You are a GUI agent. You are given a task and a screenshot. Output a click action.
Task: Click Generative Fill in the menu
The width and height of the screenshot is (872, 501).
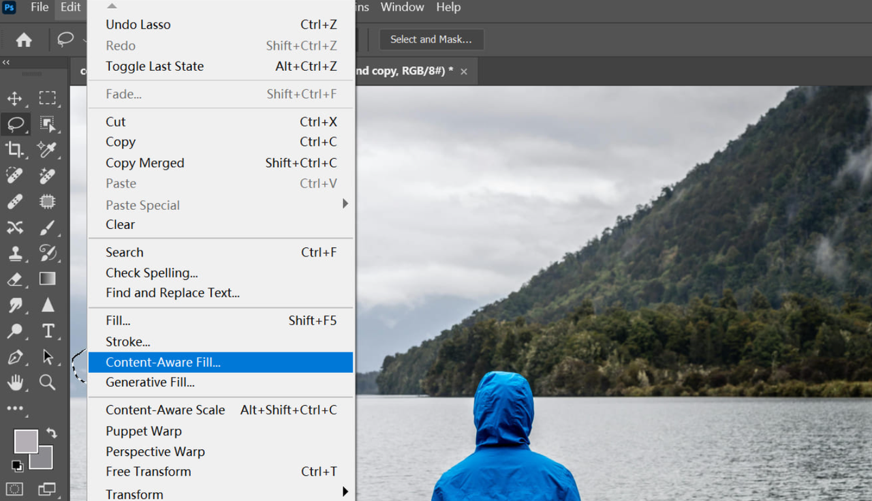tap(150, 382)
